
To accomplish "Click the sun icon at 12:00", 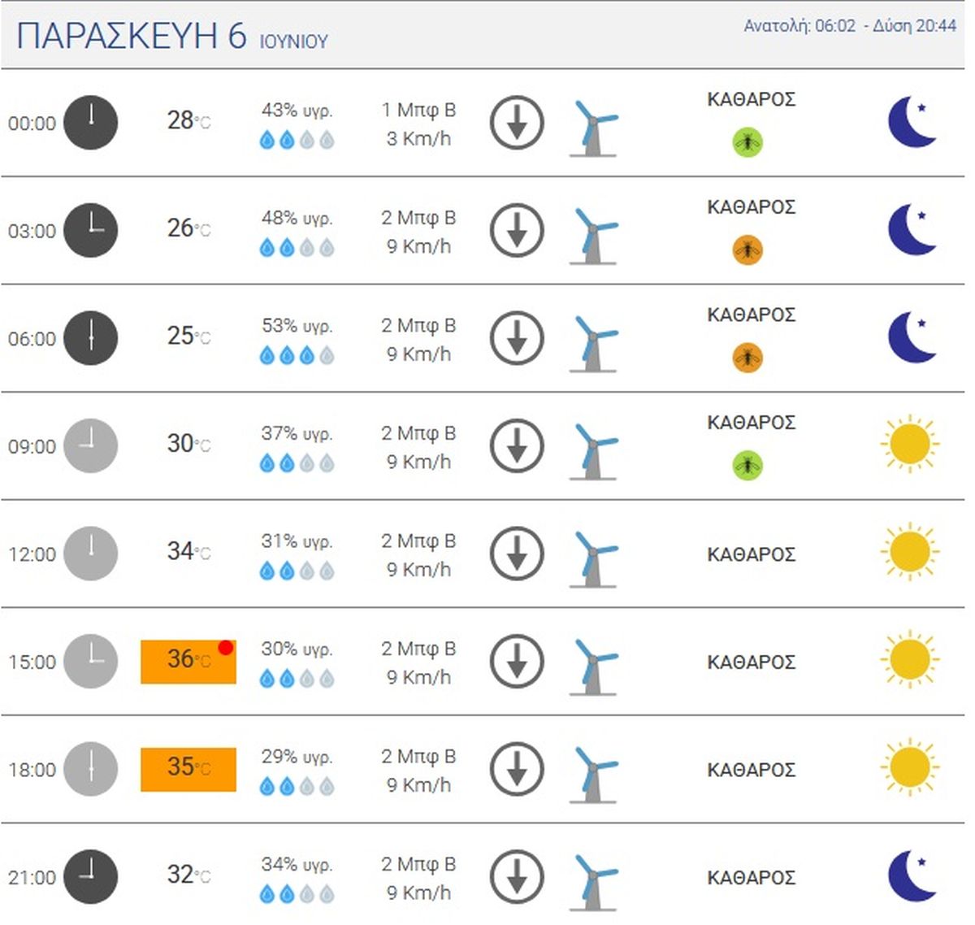I will (x=909, y=552).
